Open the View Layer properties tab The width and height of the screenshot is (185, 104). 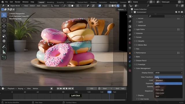130,35
